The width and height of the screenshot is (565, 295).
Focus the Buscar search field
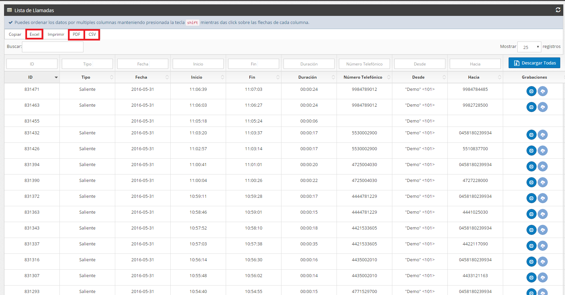[x=53, y=47]
